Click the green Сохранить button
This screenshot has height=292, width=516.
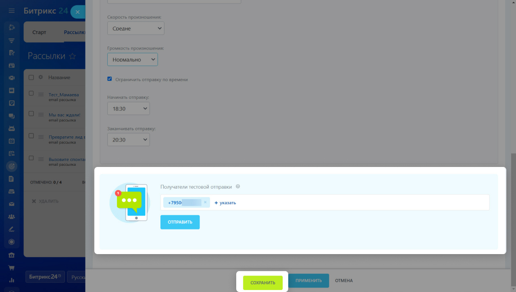click(263, 283)
